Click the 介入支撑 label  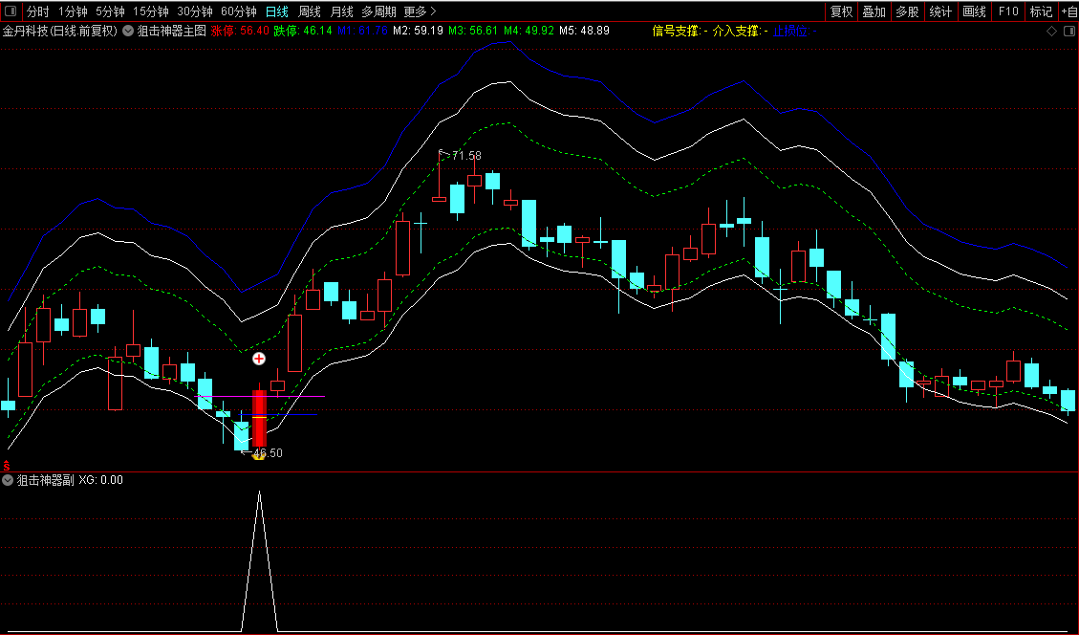736,31
